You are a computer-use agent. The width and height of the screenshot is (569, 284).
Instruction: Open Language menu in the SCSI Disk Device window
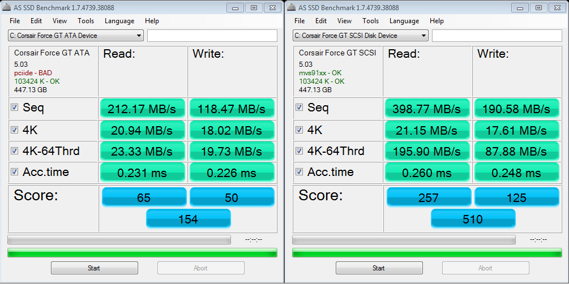404,21
